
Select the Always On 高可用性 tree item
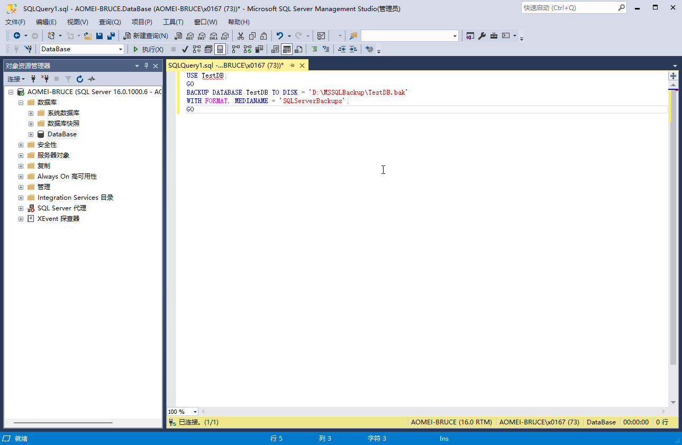coord(67,177)
